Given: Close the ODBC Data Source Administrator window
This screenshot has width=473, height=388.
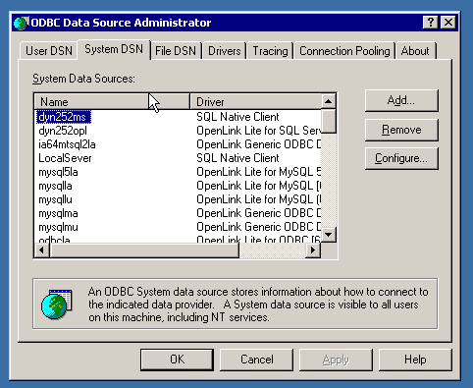Looking at the screenshot, I should (x=448, y=23).
